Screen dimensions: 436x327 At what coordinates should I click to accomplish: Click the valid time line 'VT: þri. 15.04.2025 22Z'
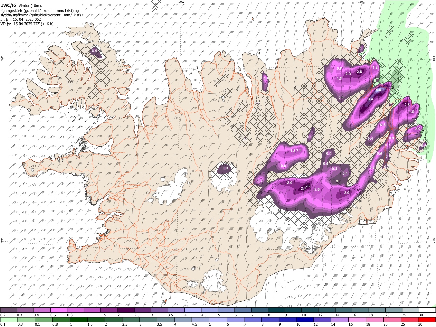(x=20, y=24)
